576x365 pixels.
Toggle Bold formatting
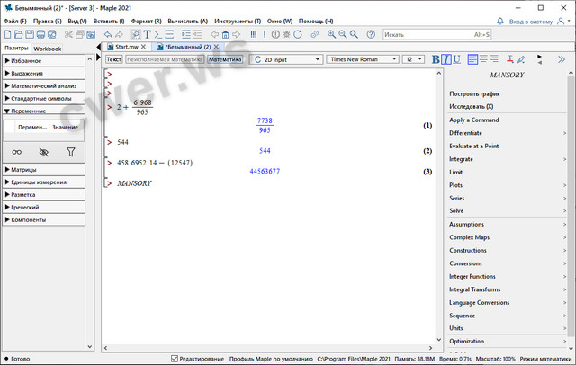[x=435, y=59]
